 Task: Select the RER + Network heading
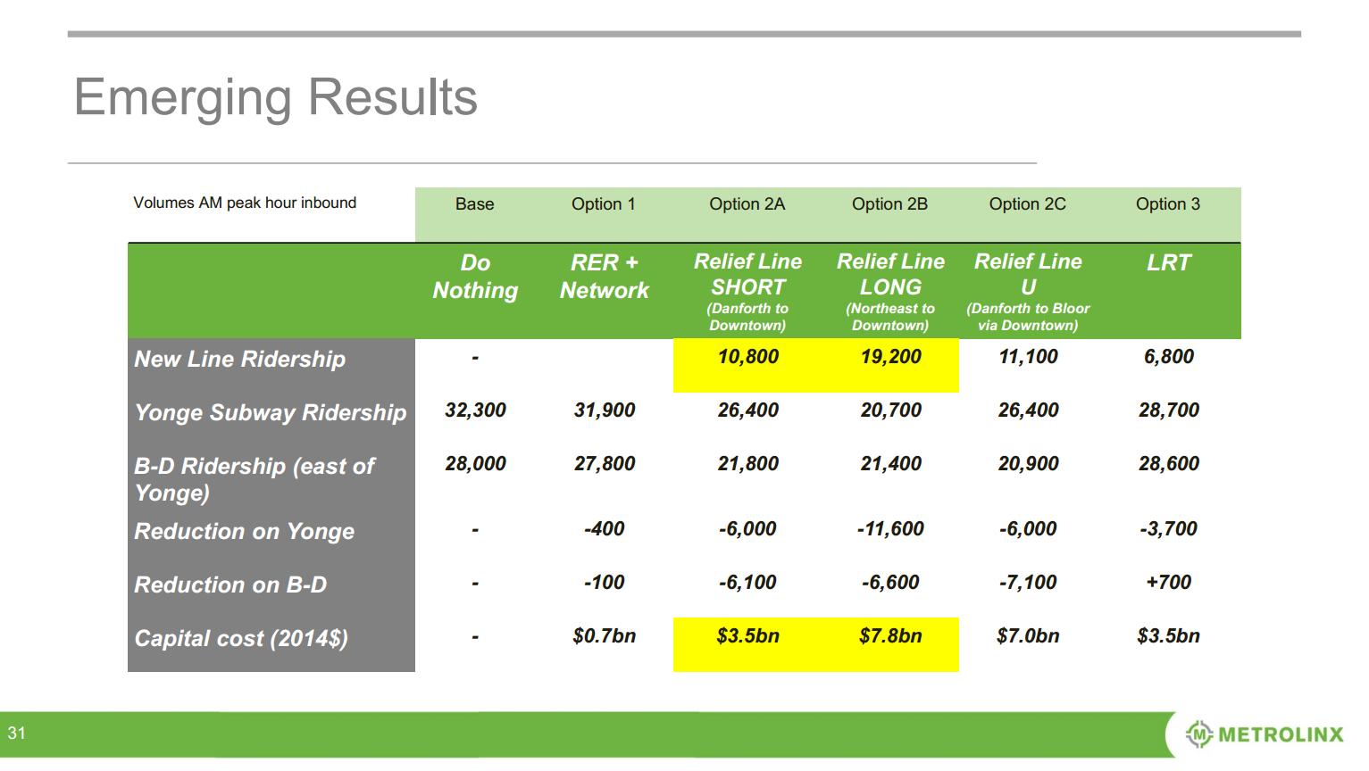[604, 277]
